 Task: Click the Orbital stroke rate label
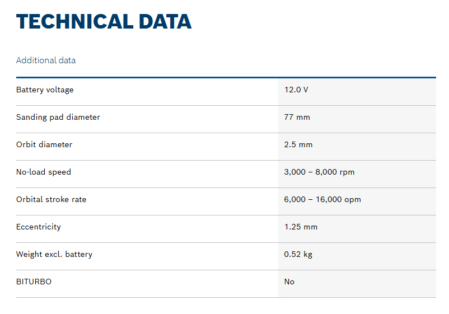[x=51, y=199]
